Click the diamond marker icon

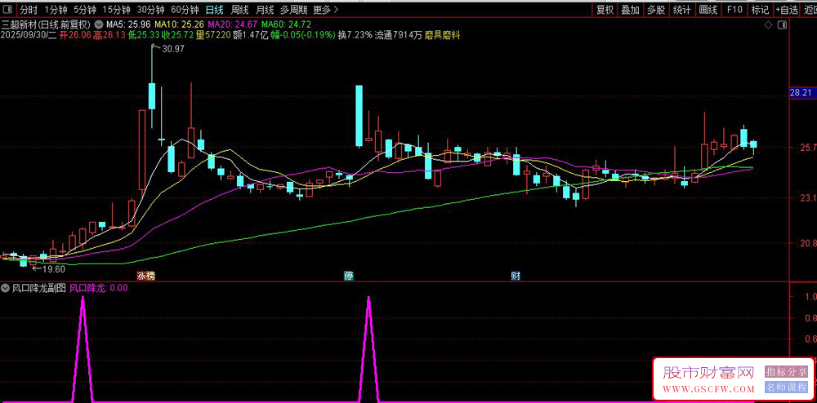(768, 25)
